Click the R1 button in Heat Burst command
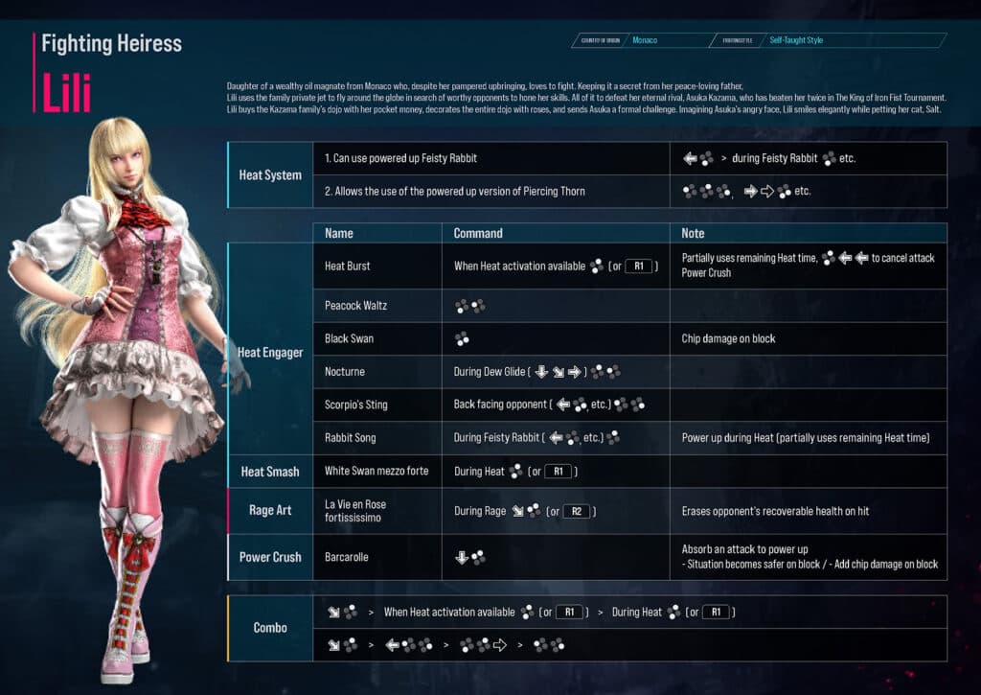The width and height of the screenshot is (981, 695). pos(639,266)
